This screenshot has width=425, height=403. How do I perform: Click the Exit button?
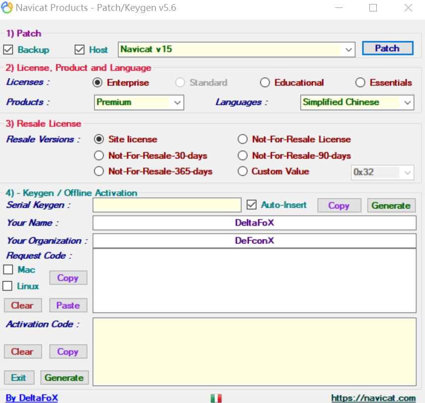point(19,378)
